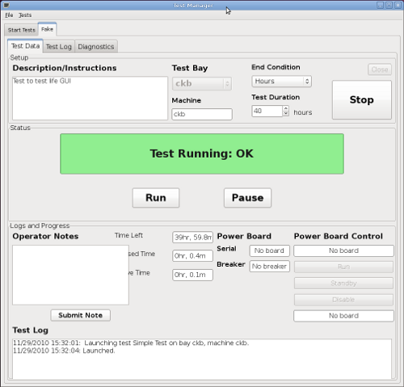Decrease Test Duration with down arrow
This screenshot has height=387, width=404.
(x=286, y=114)
